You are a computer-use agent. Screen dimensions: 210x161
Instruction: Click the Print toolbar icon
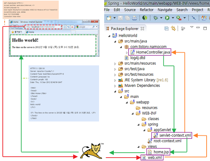[x=134, y=18]
